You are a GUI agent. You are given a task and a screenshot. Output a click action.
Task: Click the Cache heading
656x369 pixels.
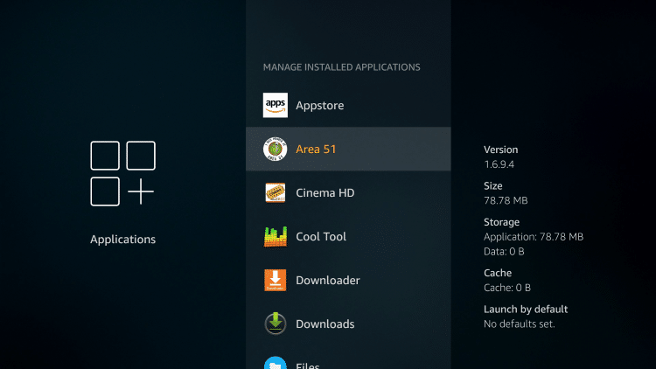point(498,273)
